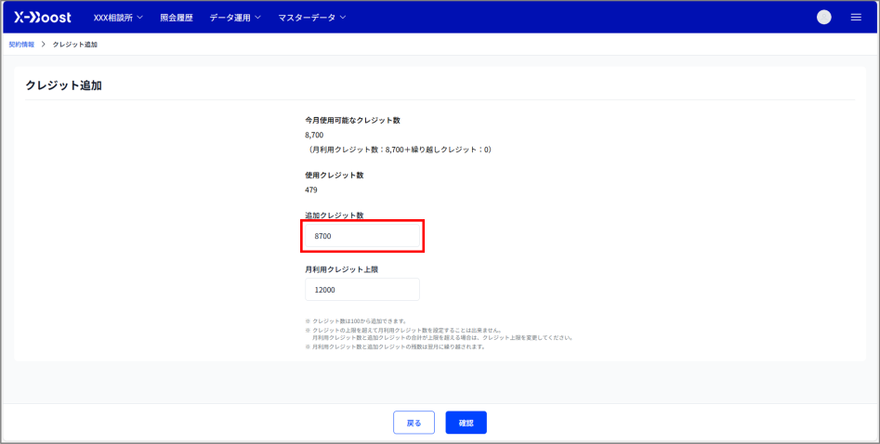Open the user avatar icon
This screenshot has height=444, width=880.
pyautogui.click(x=824, y=18)
